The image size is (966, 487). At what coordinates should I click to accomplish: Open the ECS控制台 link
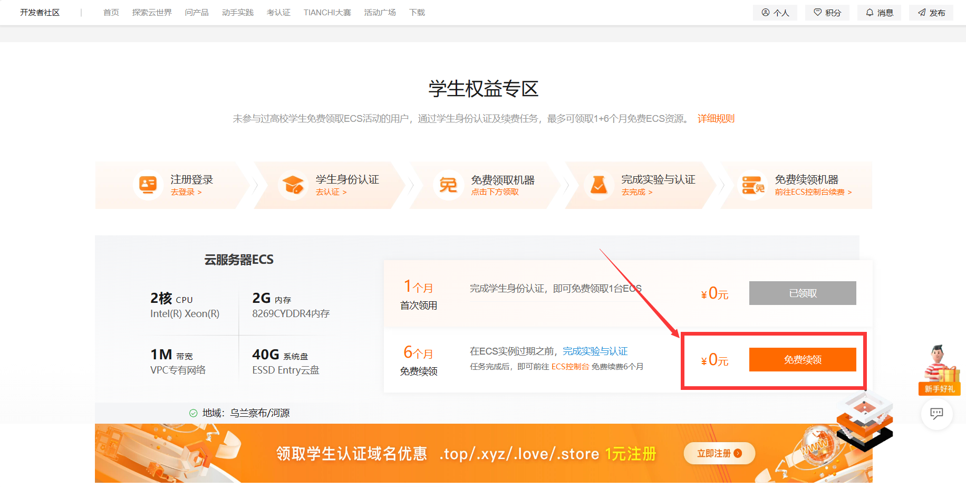click(570, 367)
